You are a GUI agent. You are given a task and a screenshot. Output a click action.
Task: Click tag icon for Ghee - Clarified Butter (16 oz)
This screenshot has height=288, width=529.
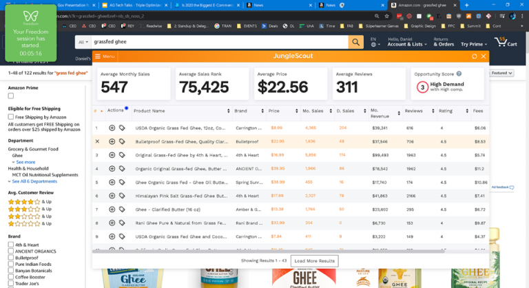click(122, 209)
